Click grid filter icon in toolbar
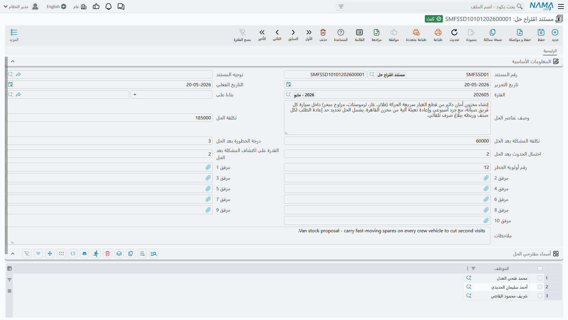The image size is (568, 320). (38, 254)
